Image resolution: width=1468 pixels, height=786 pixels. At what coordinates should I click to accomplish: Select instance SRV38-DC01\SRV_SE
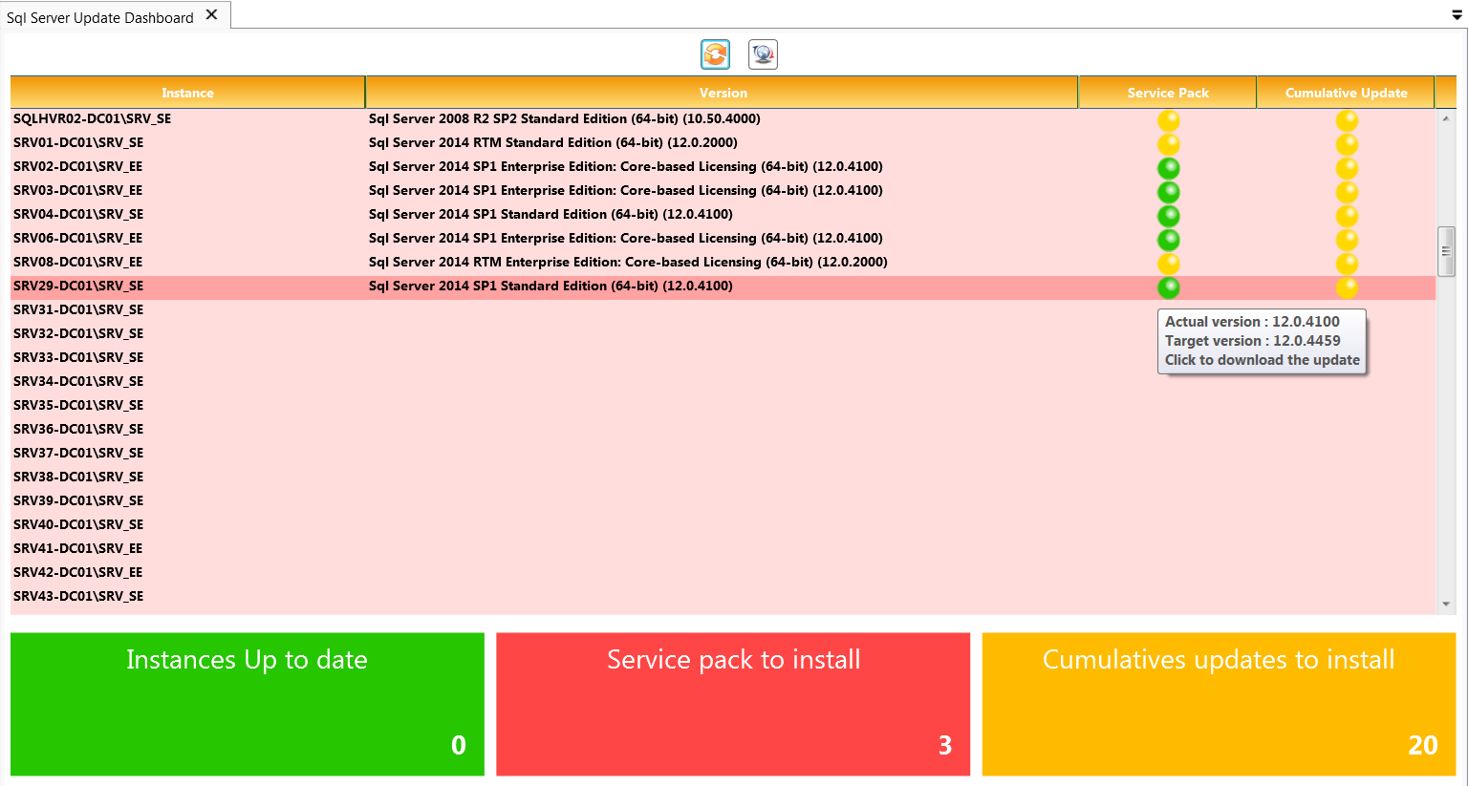pos(78,477)
